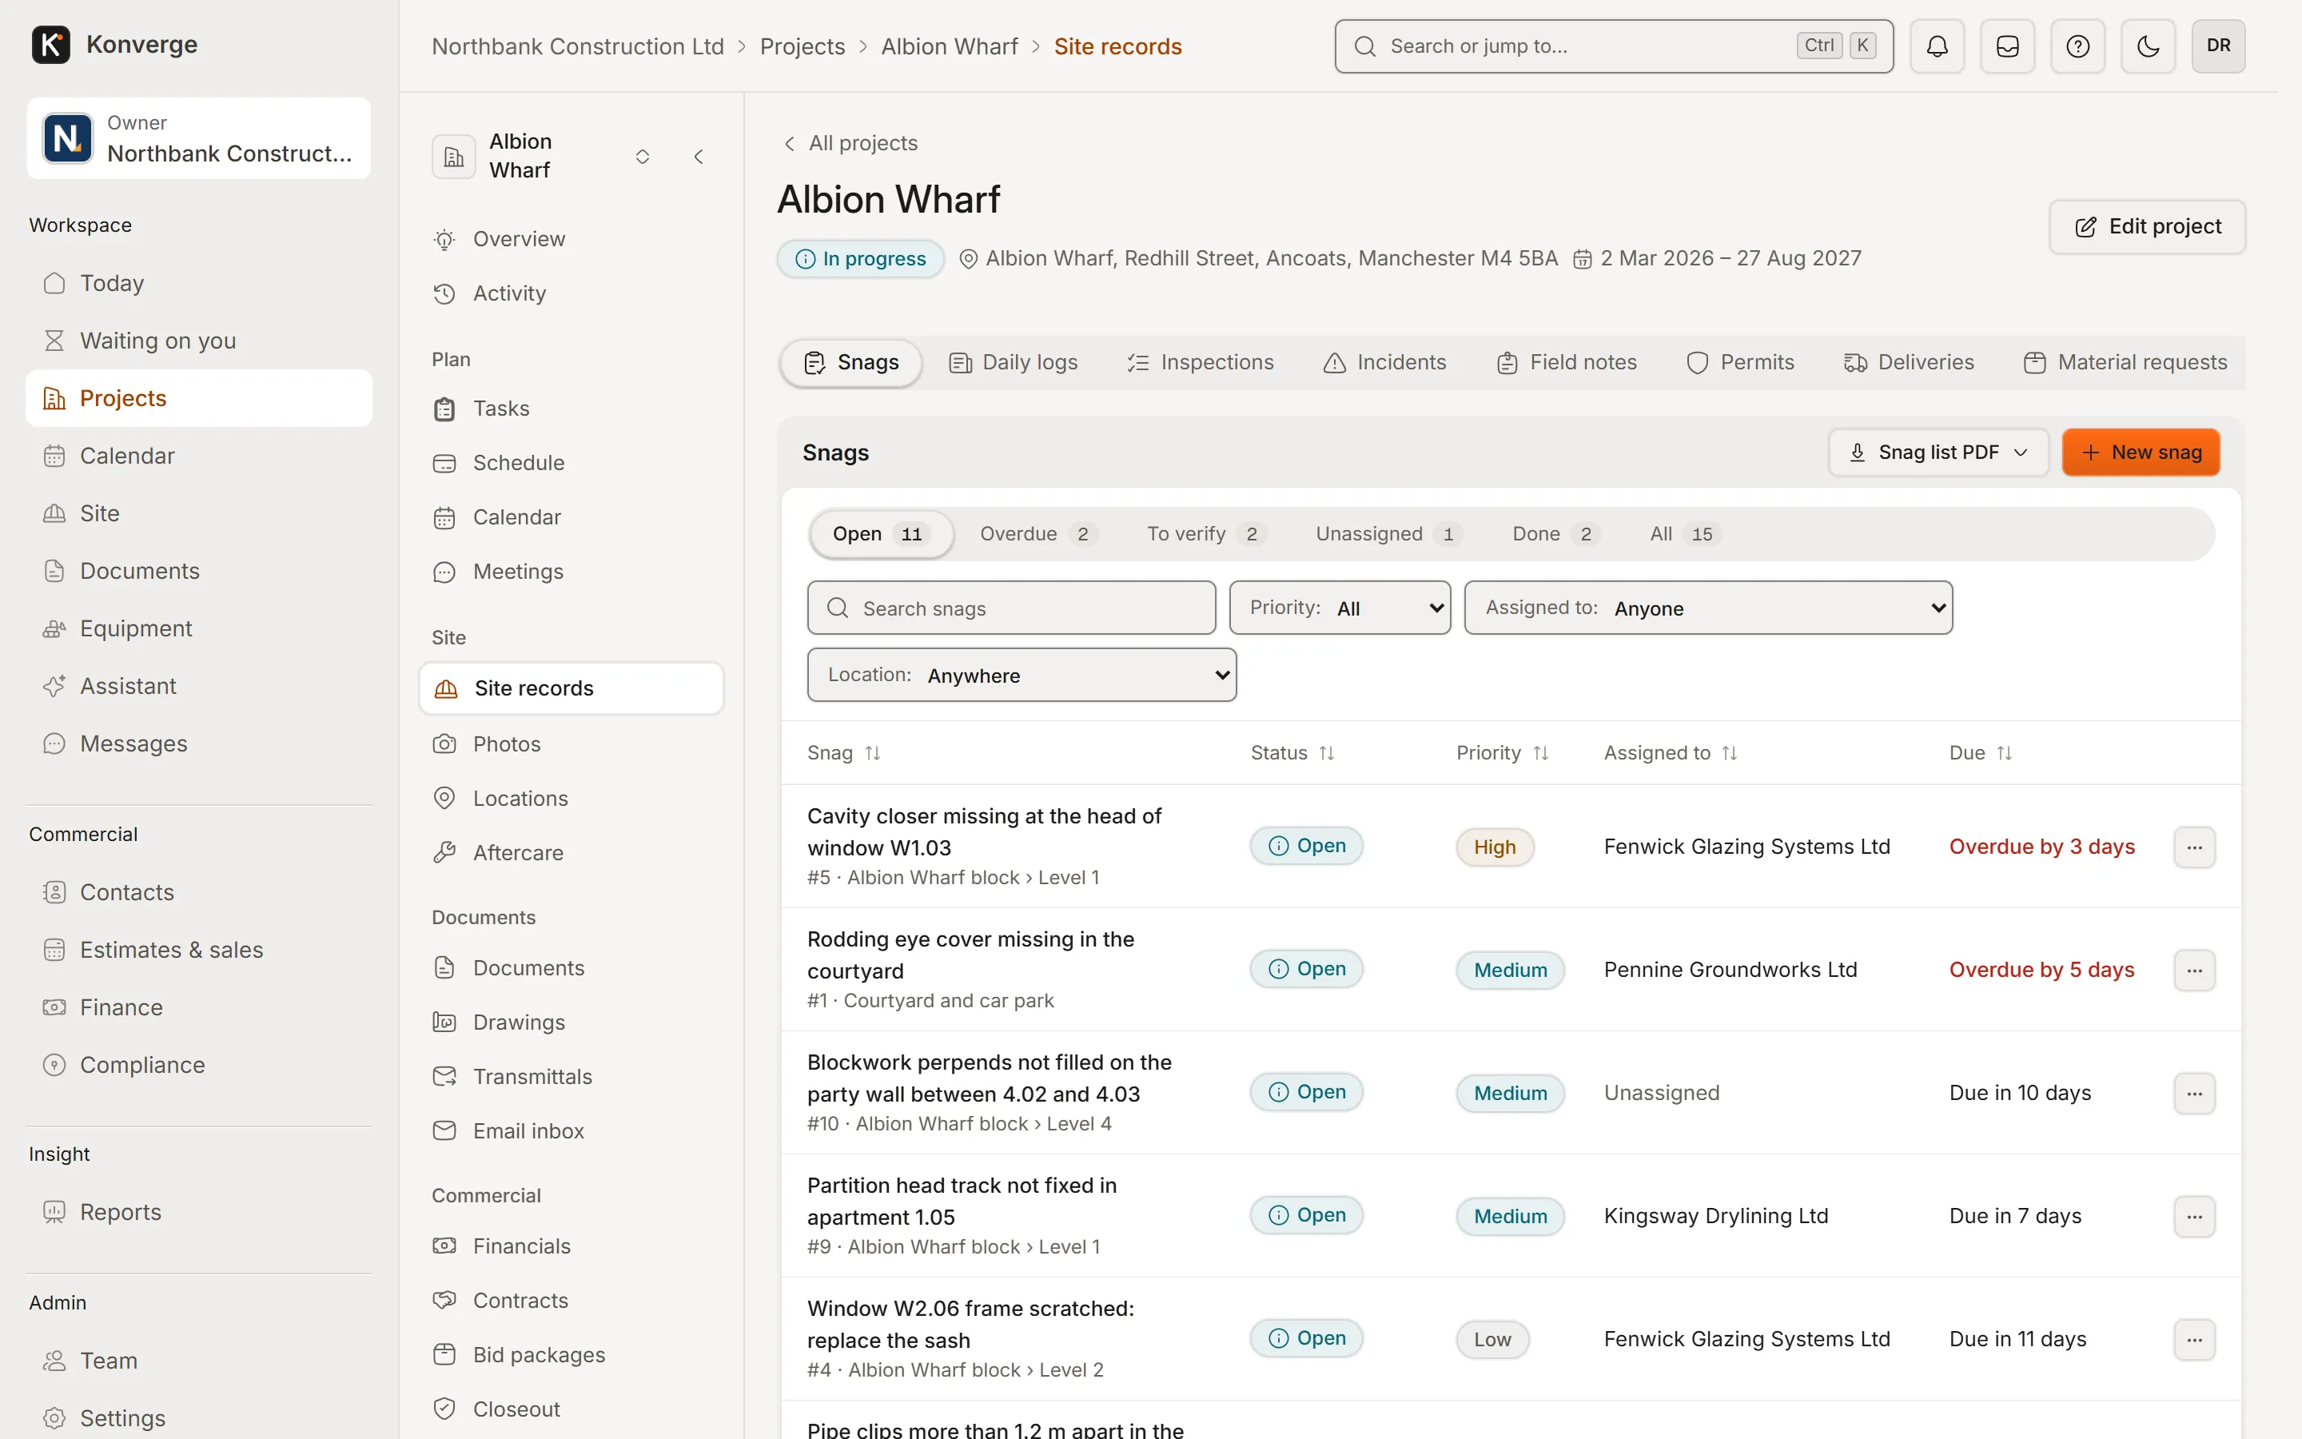The width and height of the screenshot is (2302, 1439).
Task: Open Photos in the Site section
Action: (571, 743)
